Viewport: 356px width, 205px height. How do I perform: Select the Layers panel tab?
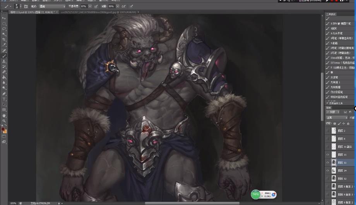[329, 108]
